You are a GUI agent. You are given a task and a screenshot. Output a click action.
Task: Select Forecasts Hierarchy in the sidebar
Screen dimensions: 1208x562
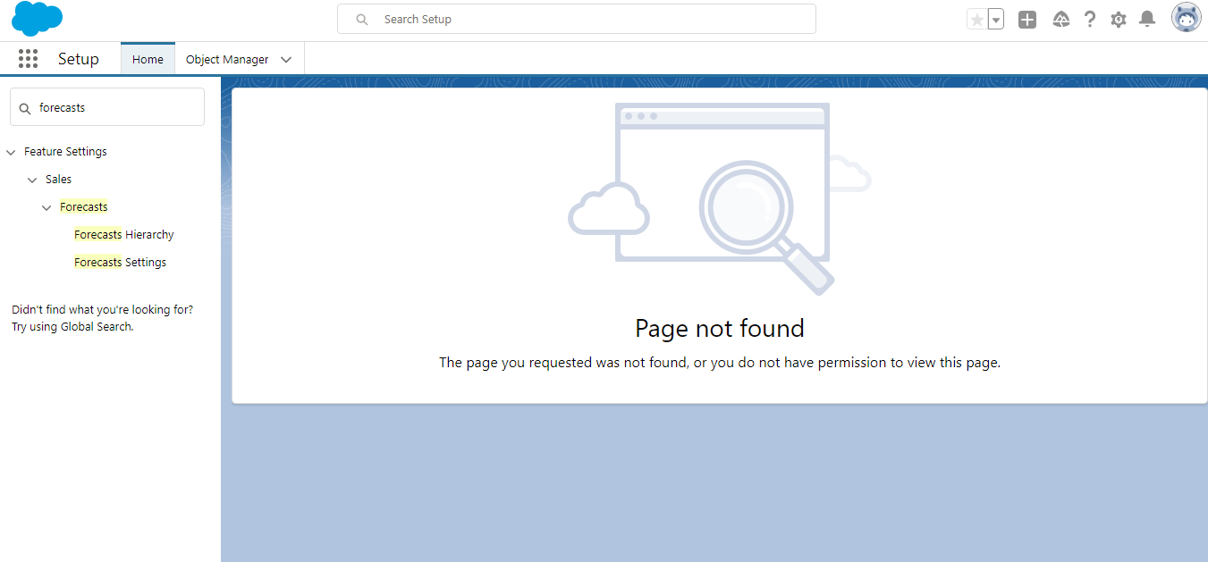(123, 234)
